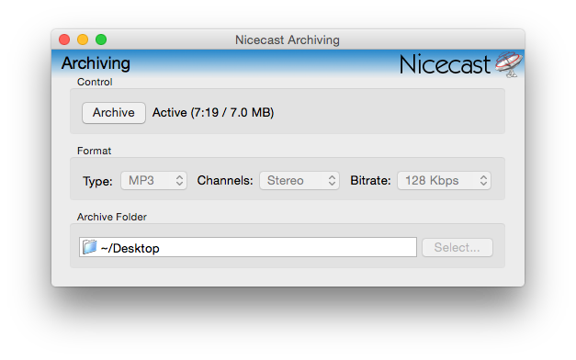Click the Select... folder button
Viewport: 576px width, 360px height.
point(457,248)
